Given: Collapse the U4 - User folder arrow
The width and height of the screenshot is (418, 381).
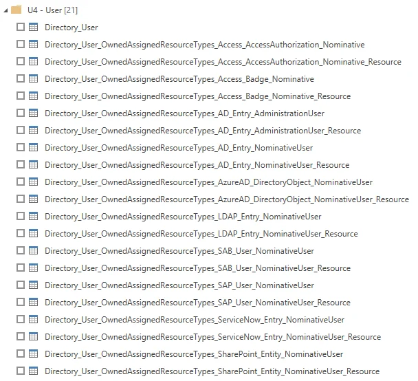Looking at the screenshot, I should 5,10.
